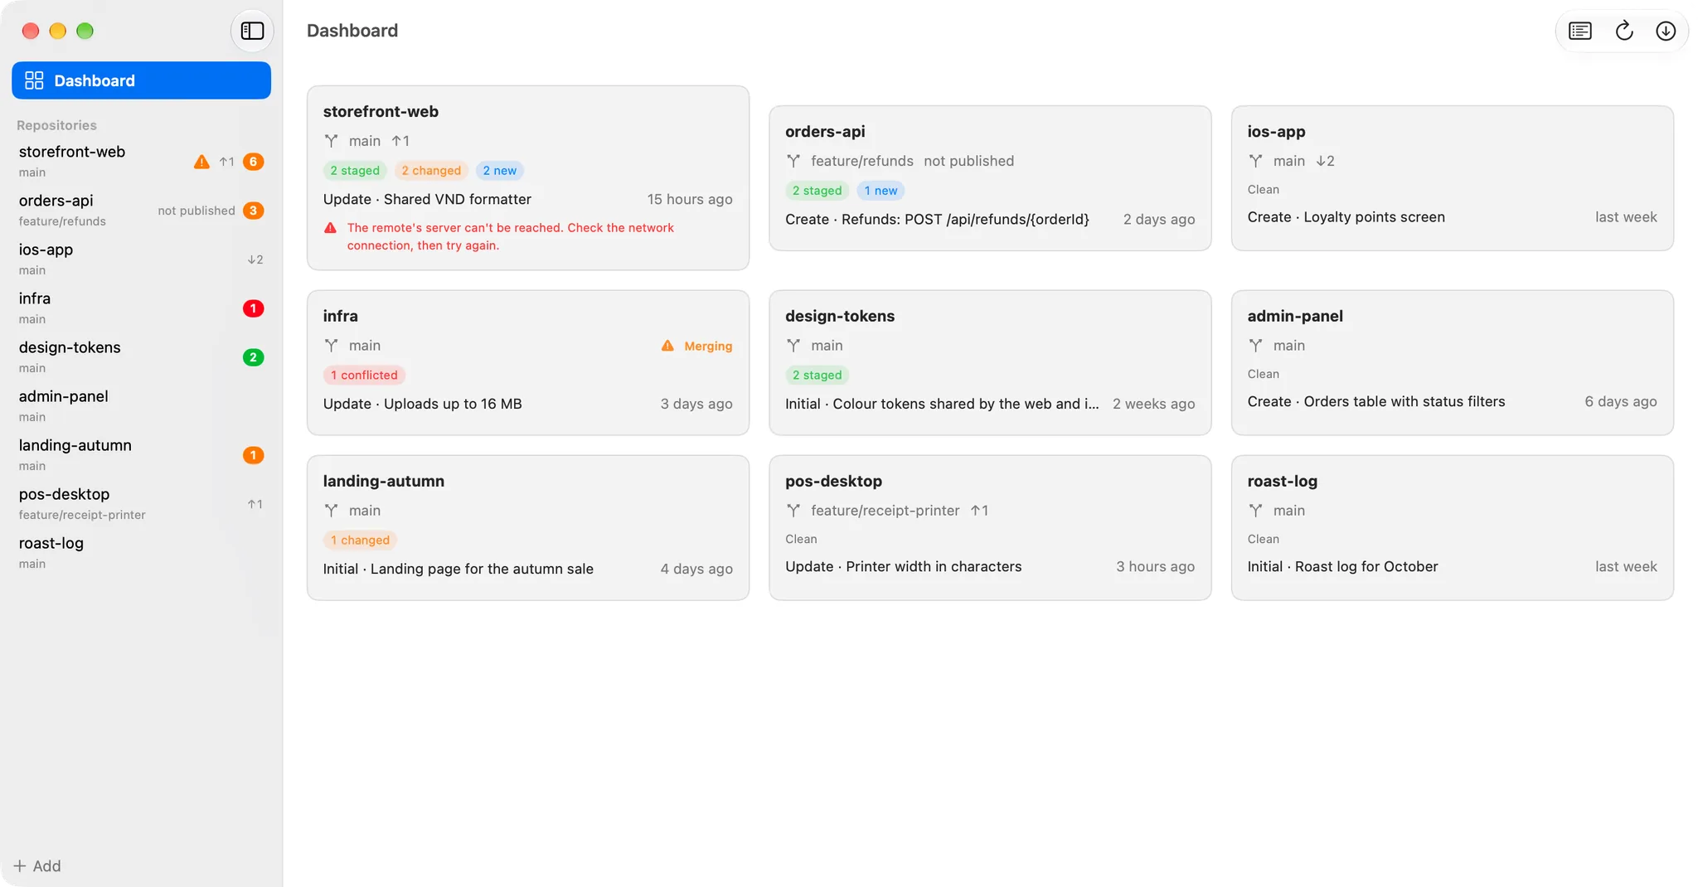Click the orange 1 badge on landing-autumn

pyautogui.click(x=254, y=455)
